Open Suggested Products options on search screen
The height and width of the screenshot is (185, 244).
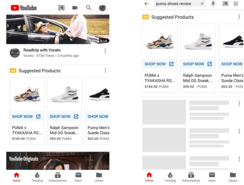(239, 17)
